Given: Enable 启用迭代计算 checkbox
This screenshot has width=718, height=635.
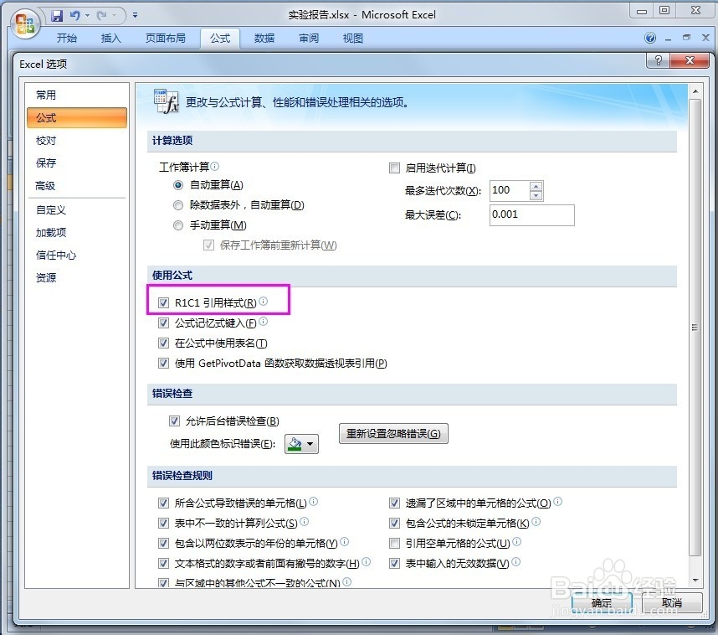Looking at the screenshot, I should point(394,168).
